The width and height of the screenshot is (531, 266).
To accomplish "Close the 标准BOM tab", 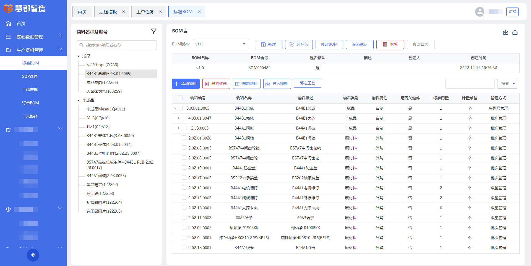I will 199,12.
